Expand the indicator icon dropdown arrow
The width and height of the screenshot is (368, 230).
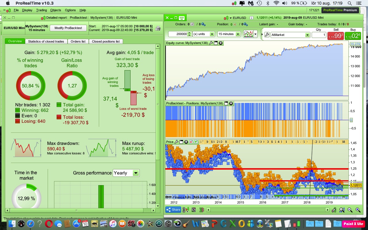tap(255, 34)
